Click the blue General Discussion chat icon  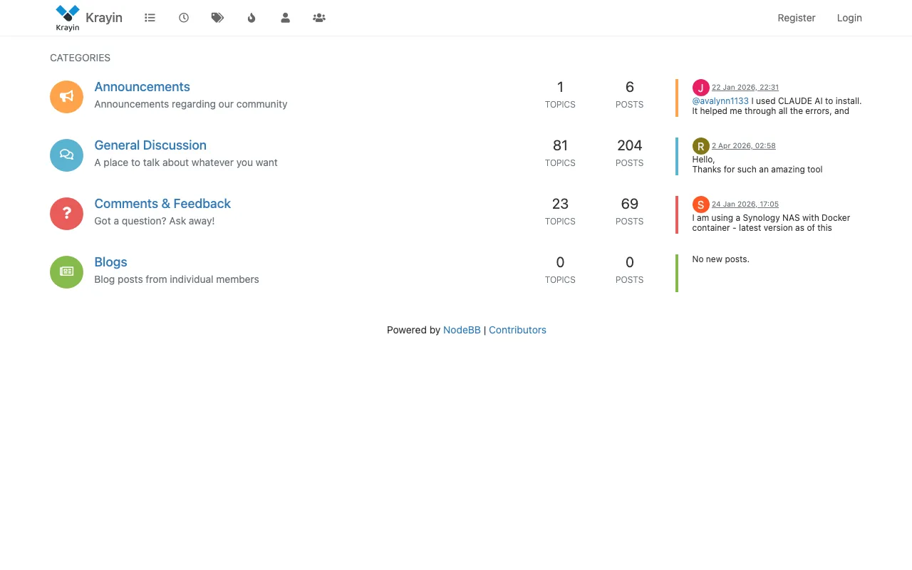point(66,155)
